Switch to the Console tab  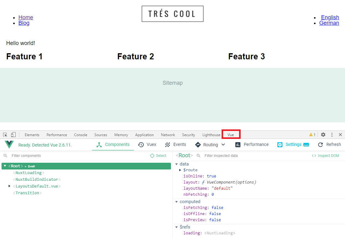click(x=80, y=135)
